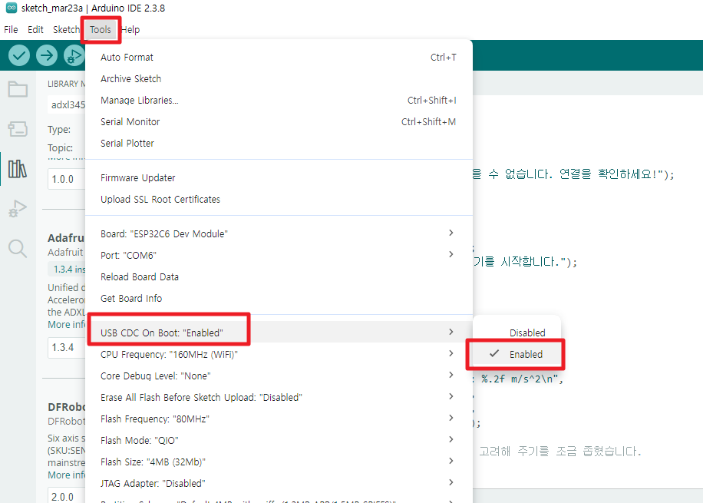Expand the Flash Mode QIO submenu

click(279, 440)
